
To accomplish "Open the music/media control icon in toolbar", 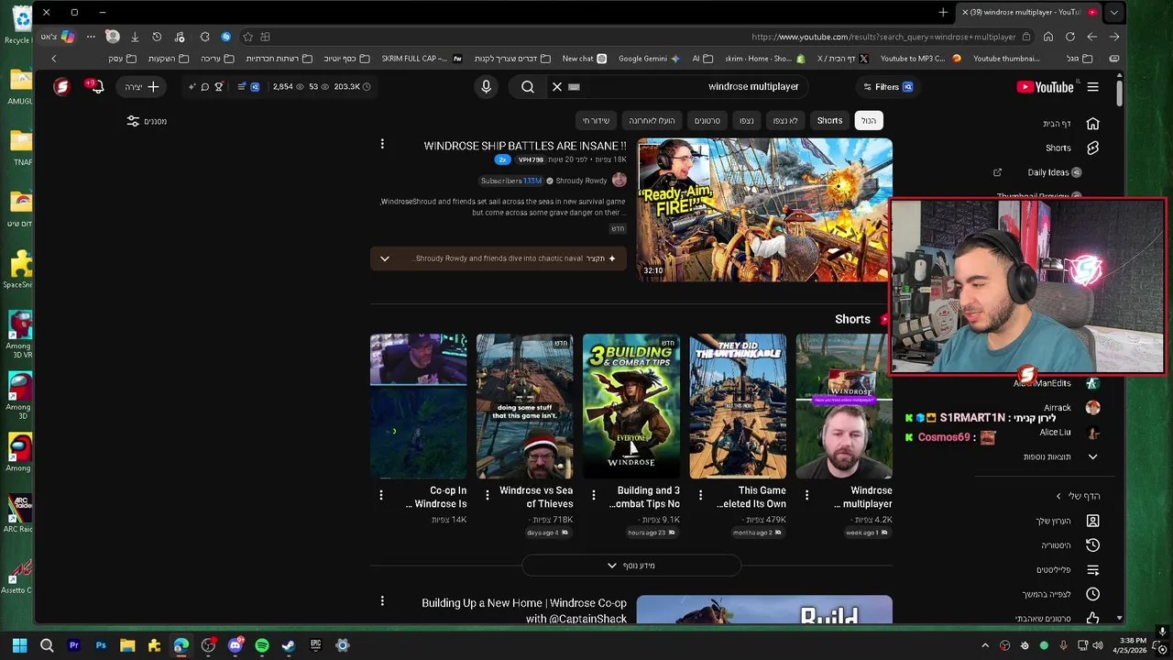I will 180,37.
